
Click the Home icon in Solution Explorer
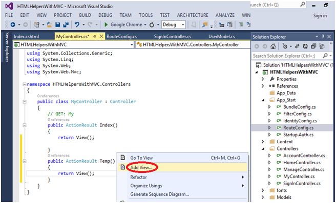tap(273, 46)
